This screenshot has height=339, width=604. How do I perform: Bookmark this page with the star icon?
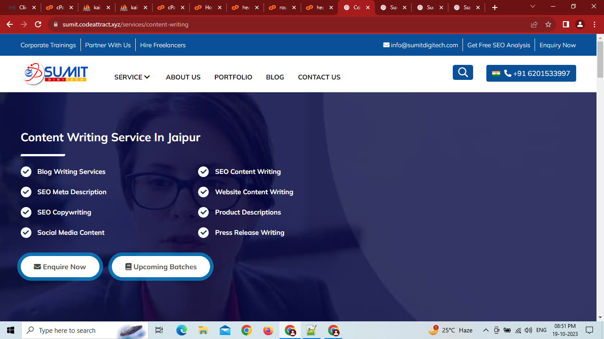[548, 24]
